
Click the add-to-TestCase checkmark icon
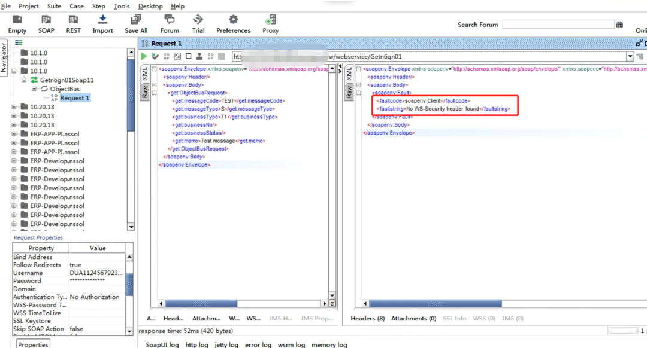click(x=155, y=56)
